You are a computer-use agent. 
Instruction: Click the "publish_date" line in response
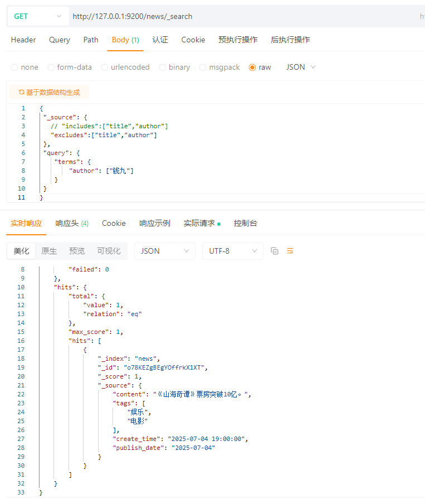tap(164, 448)
